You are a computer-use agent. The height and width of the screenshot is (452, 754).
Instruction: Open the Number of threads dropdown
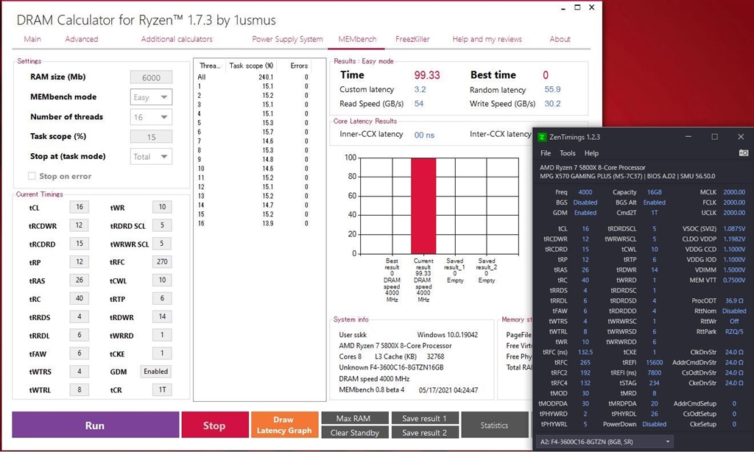151,117
